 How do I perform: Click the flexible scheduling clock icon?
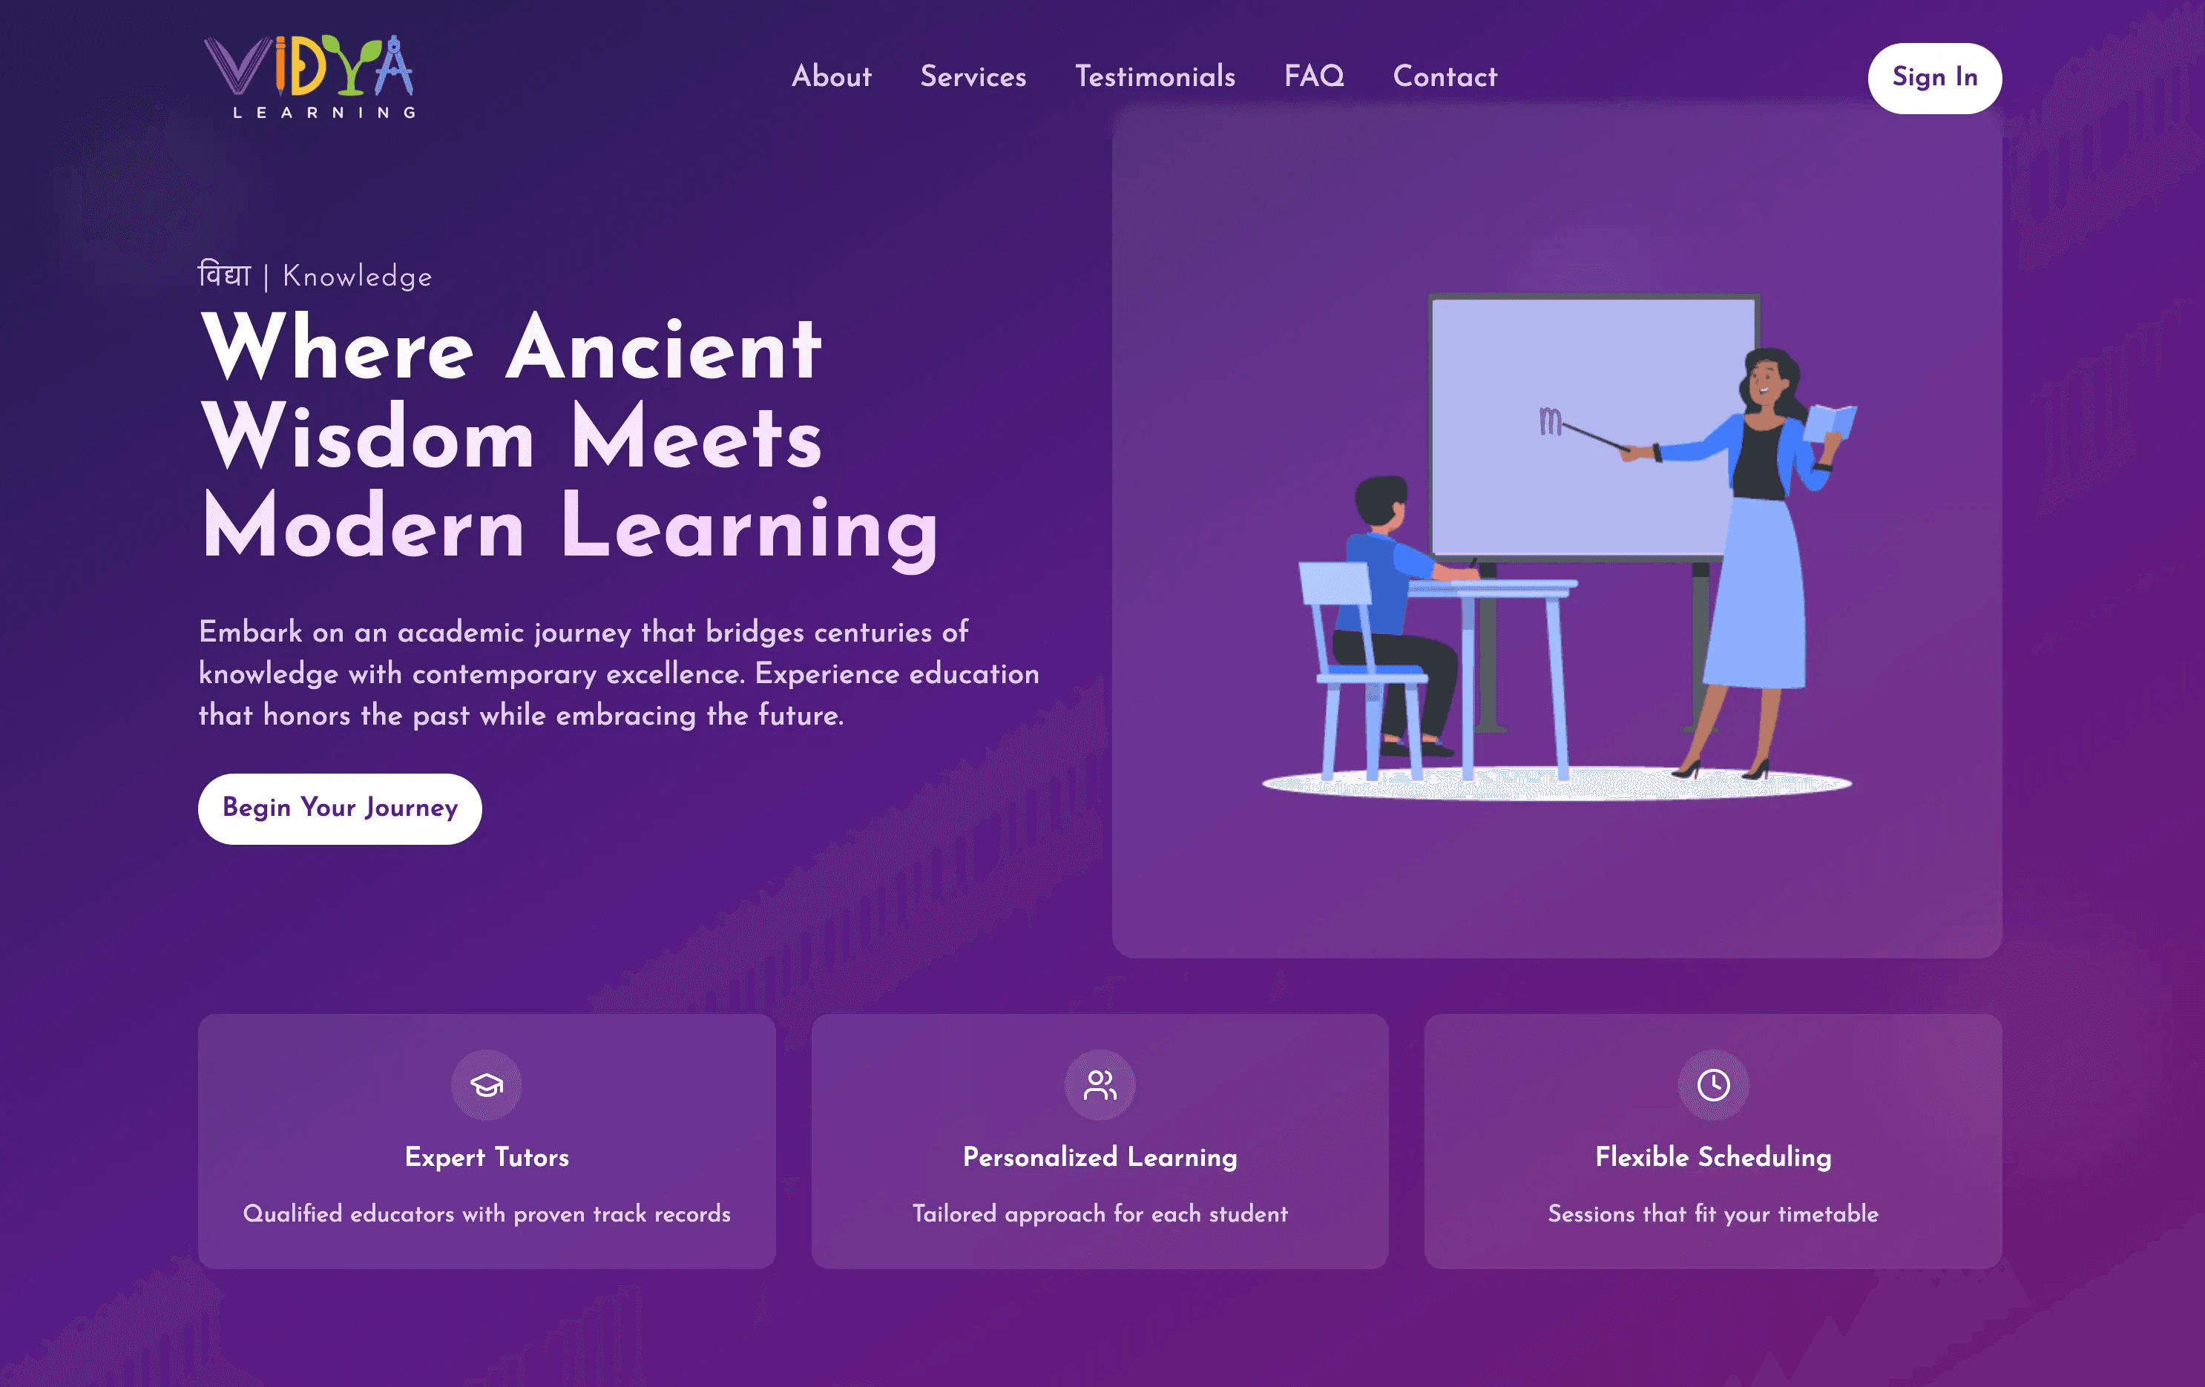click(x=1713, y=1085)
